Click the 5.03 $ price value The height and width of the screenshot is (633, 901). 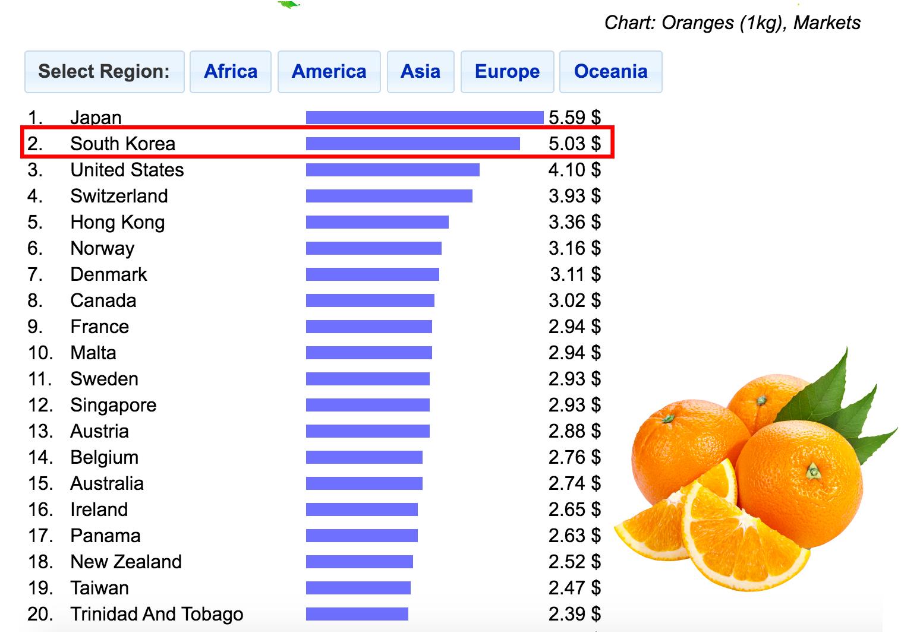tap(574, 144)
